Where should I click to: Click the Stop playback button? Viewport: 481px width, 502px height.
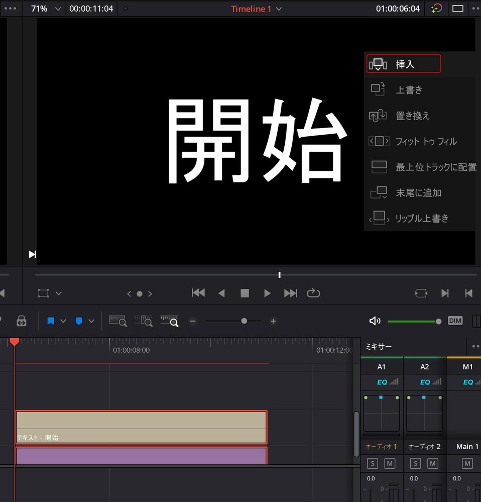(245, 293)
